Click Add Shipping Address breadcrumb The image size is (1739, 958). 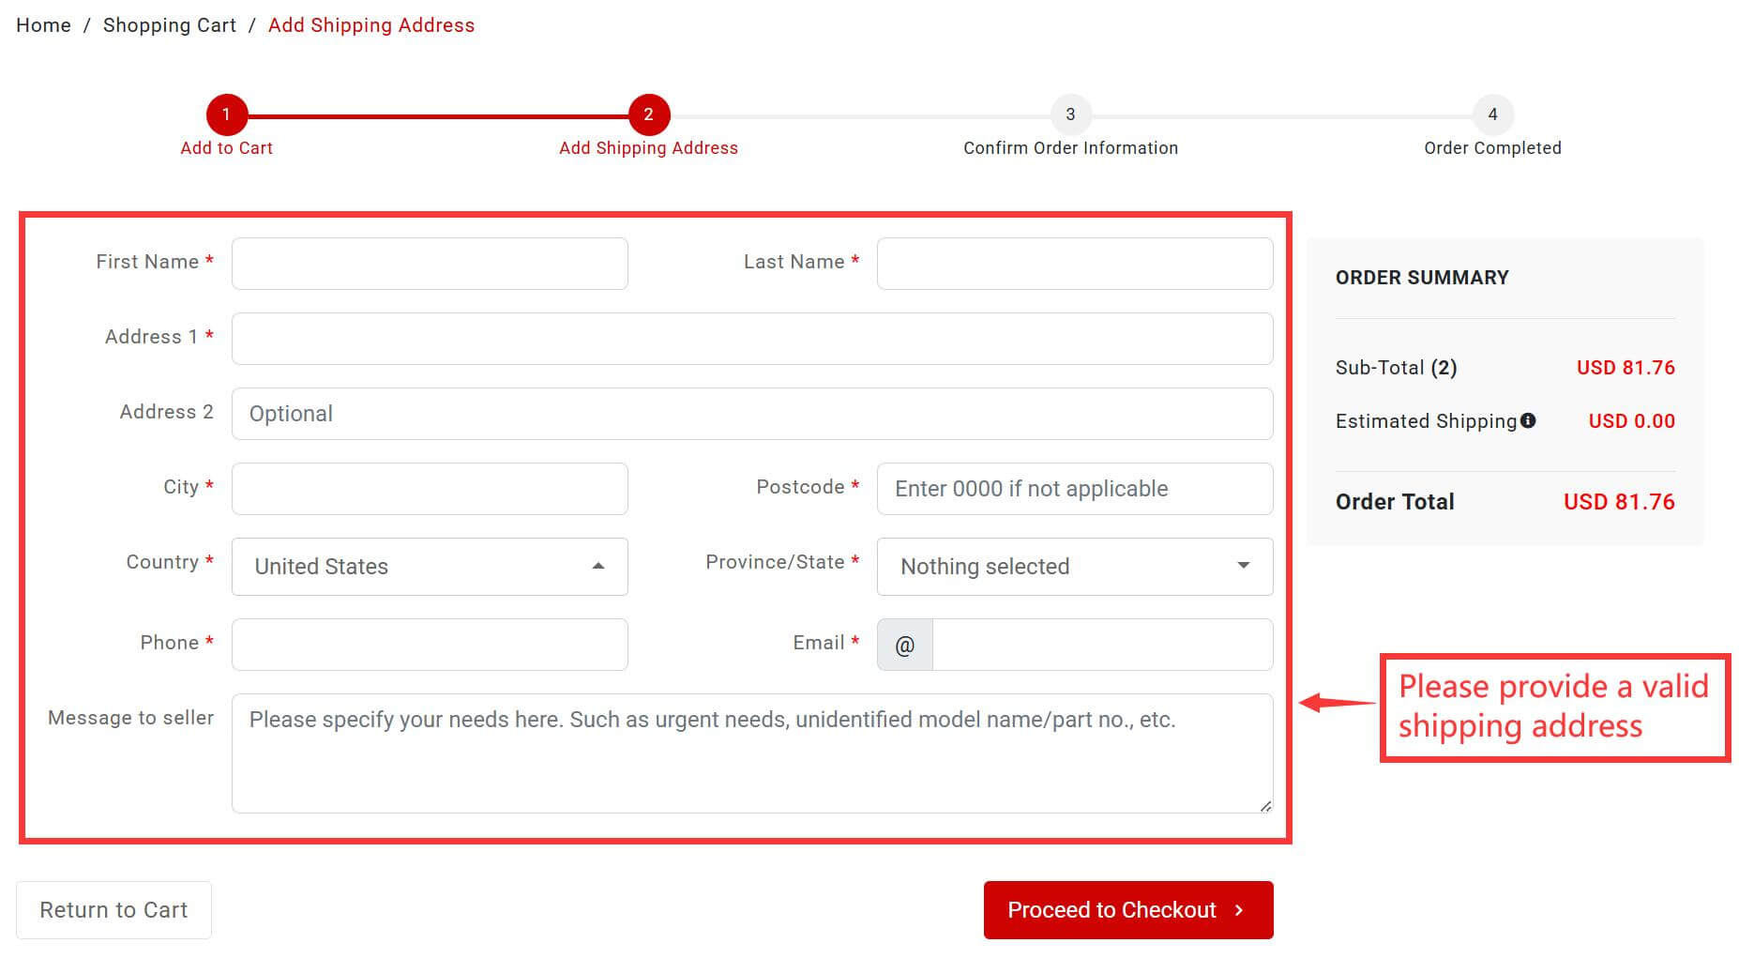[x=371, y=25]
